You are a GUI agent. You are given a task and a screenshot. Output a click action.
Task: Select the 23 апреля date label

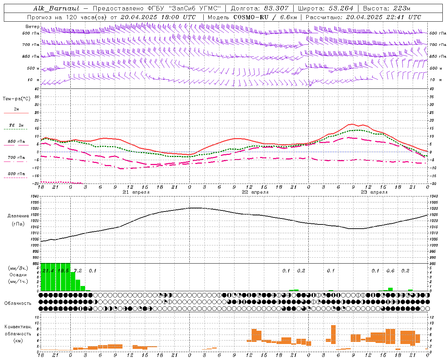pos(374,192)
